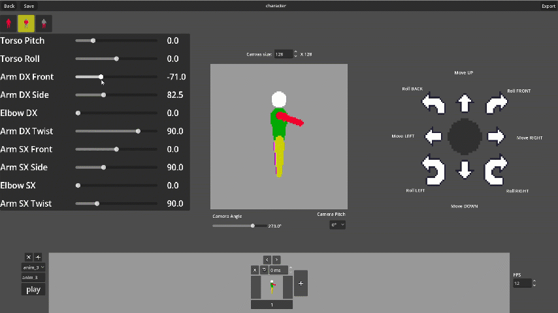This screenshot has height=313, width=558.
Task: Click the Roll RIGHT arrow icon
Action: point(496,170)
